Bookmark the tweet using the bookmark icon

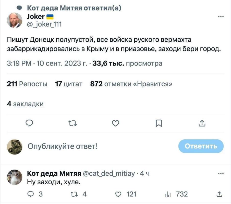159,123
